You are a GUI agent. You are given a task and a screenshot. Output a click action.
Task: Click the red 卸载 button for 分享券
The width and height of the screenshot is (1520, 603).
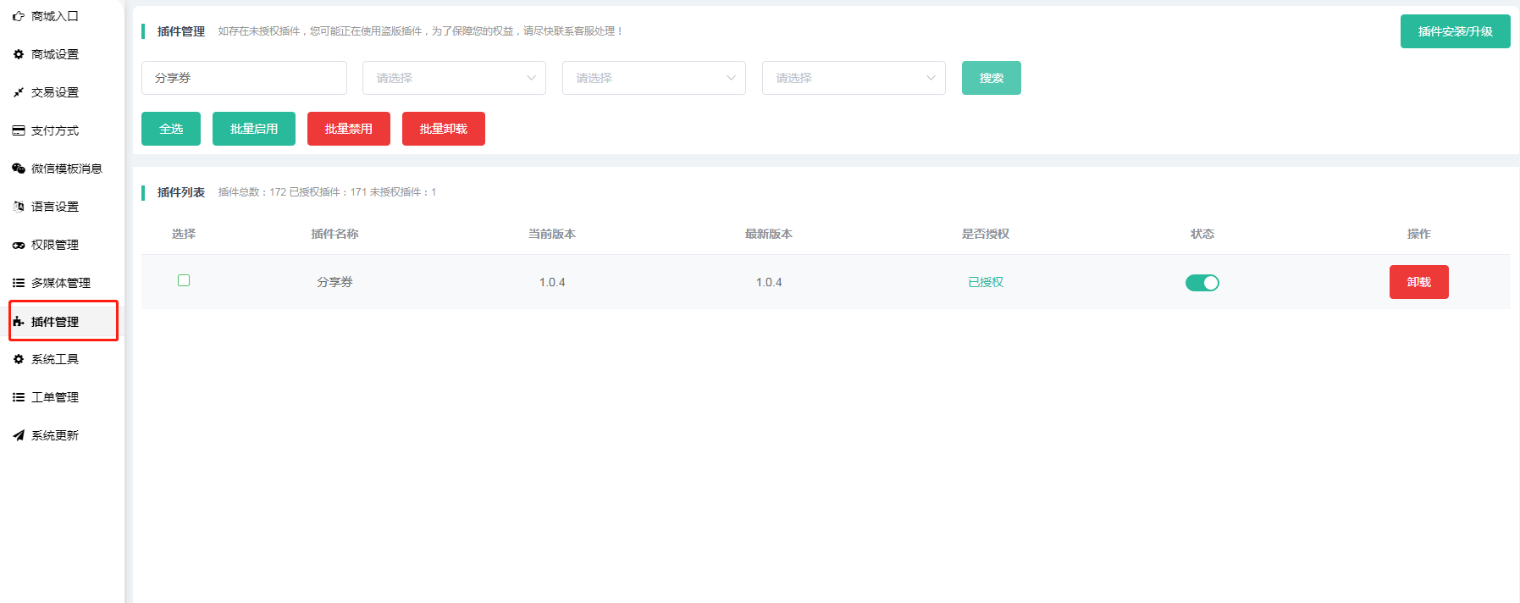(1418, 282)
